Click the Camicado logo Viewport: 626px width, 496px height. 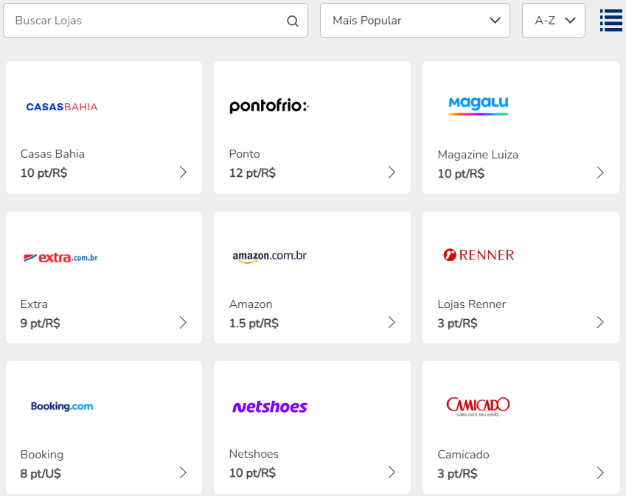coord(478,405)
